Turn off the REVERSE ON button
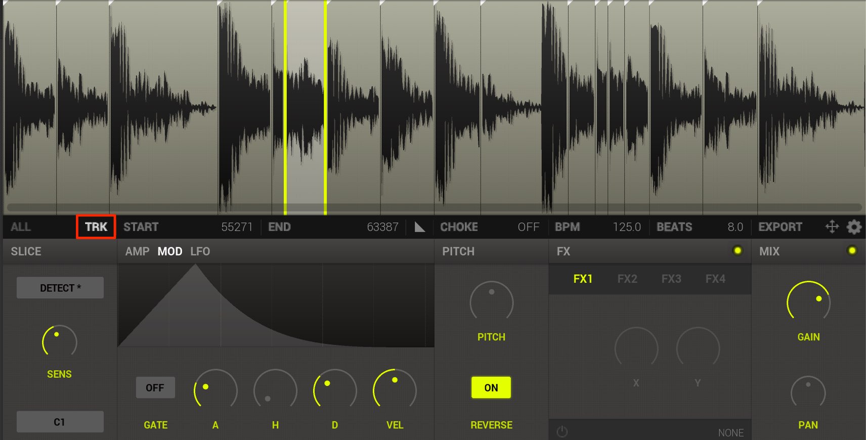This screenshot has height=440, width=866. point(491,388)
